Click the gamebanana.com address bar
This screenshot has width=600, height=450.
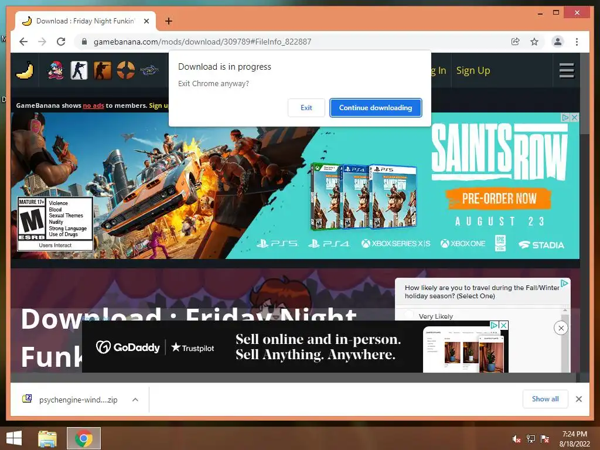pyautogui.click(x=202, y=42)
